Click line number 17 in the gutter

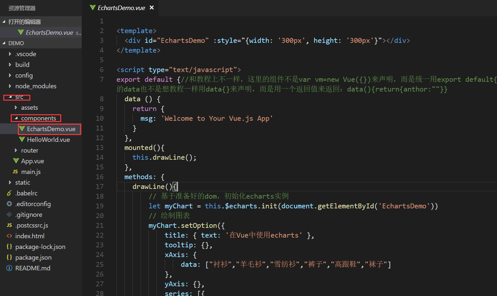click(100, 187)
